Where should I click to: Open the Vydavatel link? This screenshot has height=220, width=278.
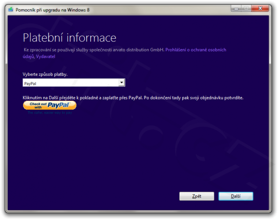click(45, 57)
